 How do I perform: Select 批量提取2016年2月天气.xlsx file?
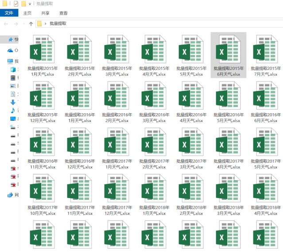[117, 102]
